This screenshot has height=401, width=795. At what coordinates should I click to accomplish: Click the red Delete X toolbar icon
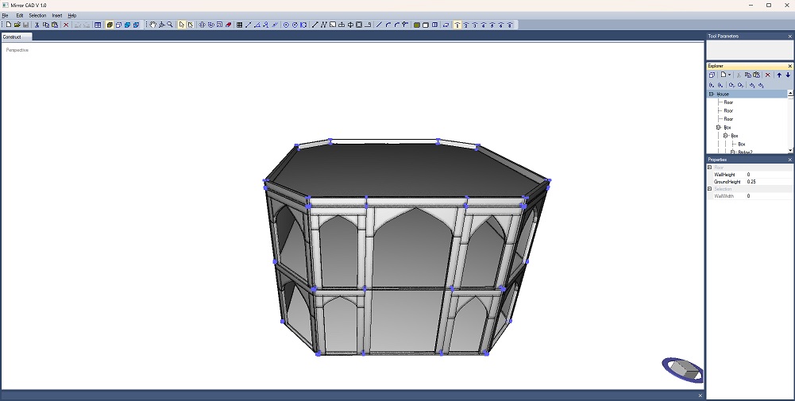(x=66, y=25)
